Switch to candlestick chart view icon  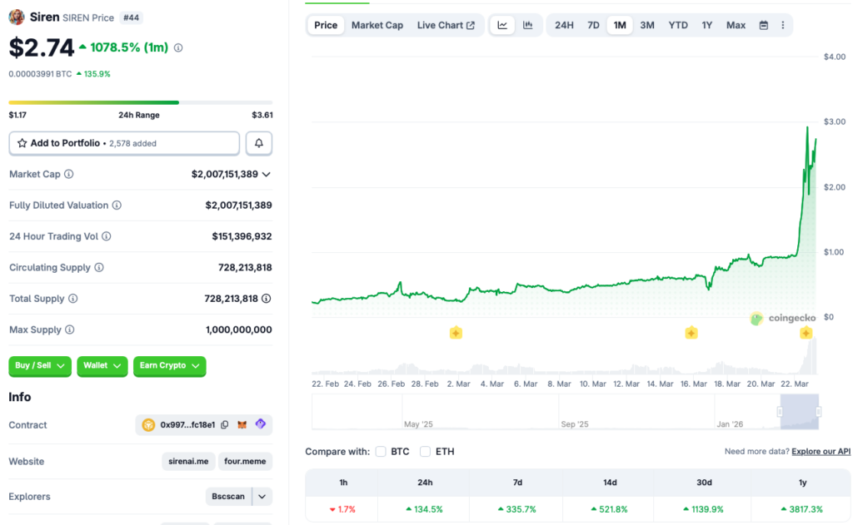point(527,25)
